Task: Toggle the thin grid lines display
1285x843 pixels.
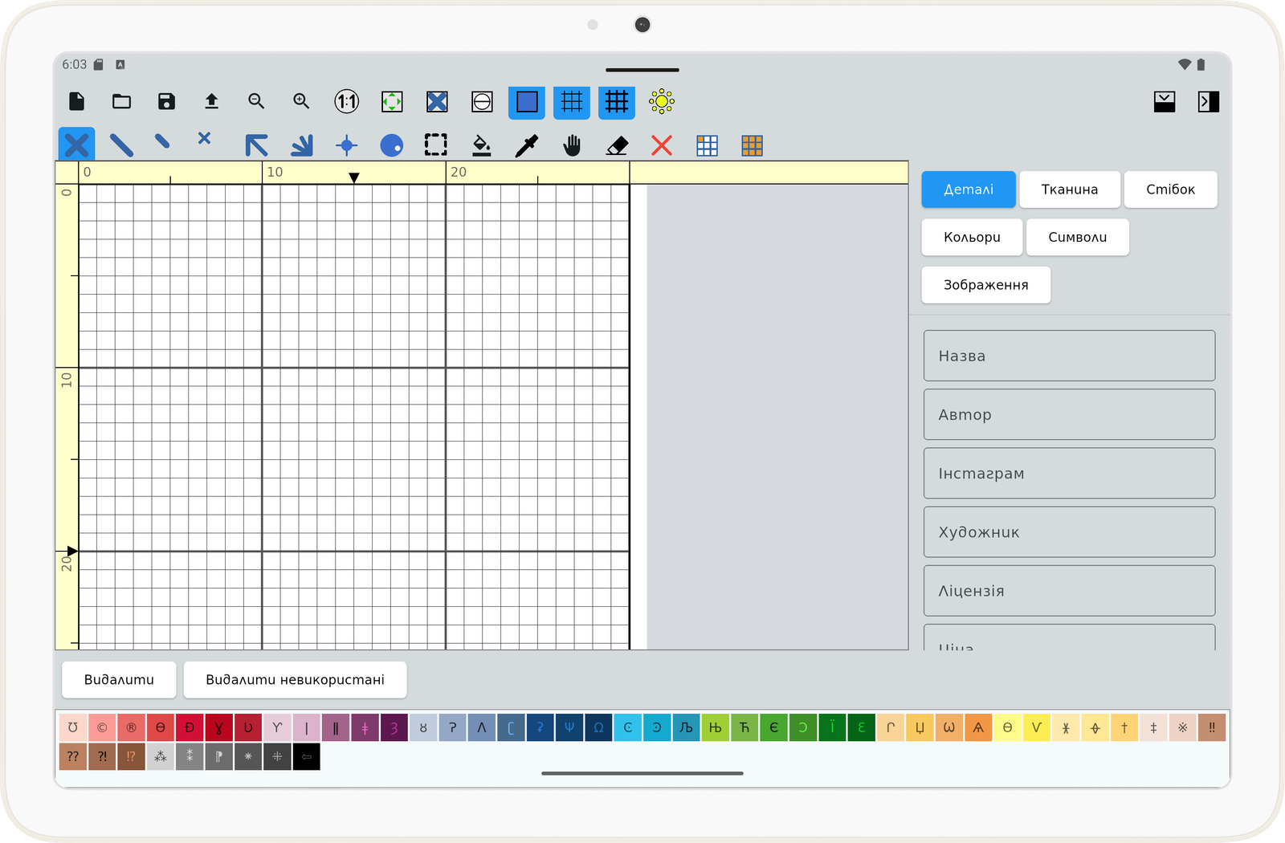Action: tap(572, 102)
